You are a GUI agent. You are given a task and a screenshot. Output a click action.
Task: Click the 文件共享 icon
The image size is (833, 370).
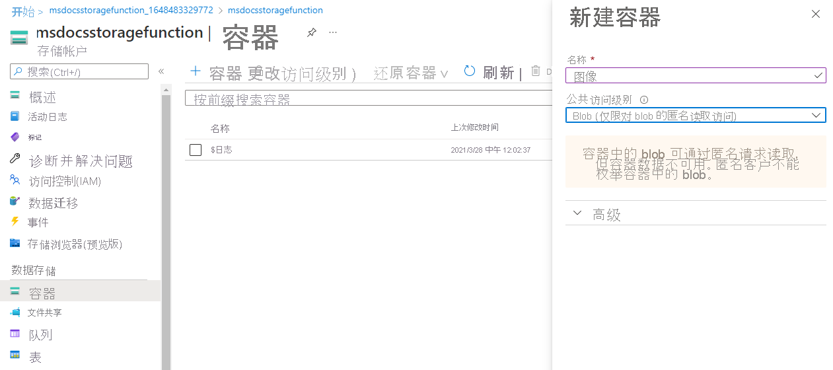(x=15, y=312)
